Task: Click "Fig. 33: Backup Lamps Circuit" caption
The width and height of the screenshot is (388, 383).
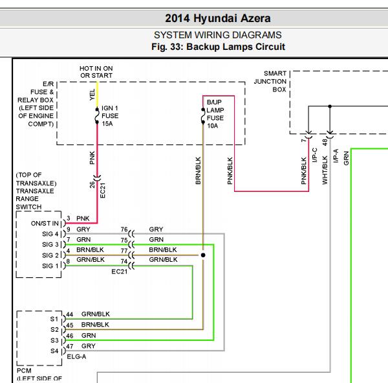Action: tap(219, 47)
